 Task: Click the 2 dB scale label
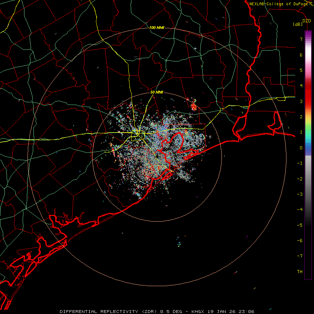[x=301, y=117]
